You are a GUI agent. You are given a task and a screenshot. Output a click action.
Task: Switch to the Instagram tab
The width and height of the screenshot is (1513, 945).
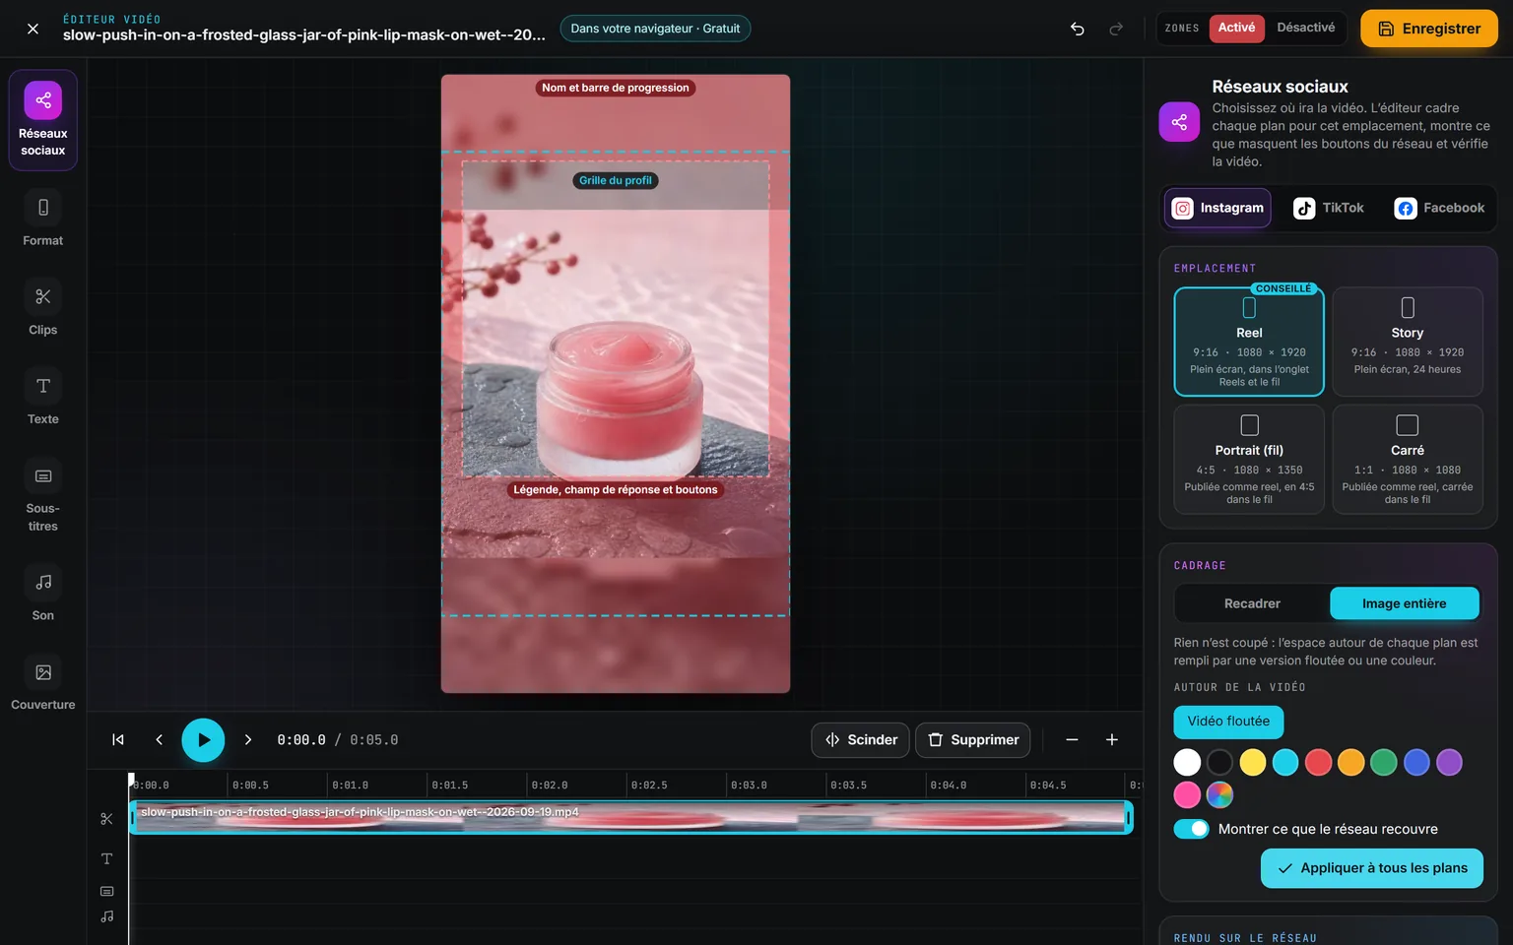[1218, 208]
